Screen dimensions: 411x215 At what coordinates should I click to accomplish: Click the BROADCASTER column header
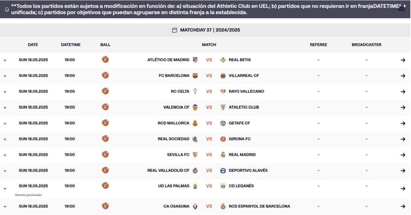[366, 45]
